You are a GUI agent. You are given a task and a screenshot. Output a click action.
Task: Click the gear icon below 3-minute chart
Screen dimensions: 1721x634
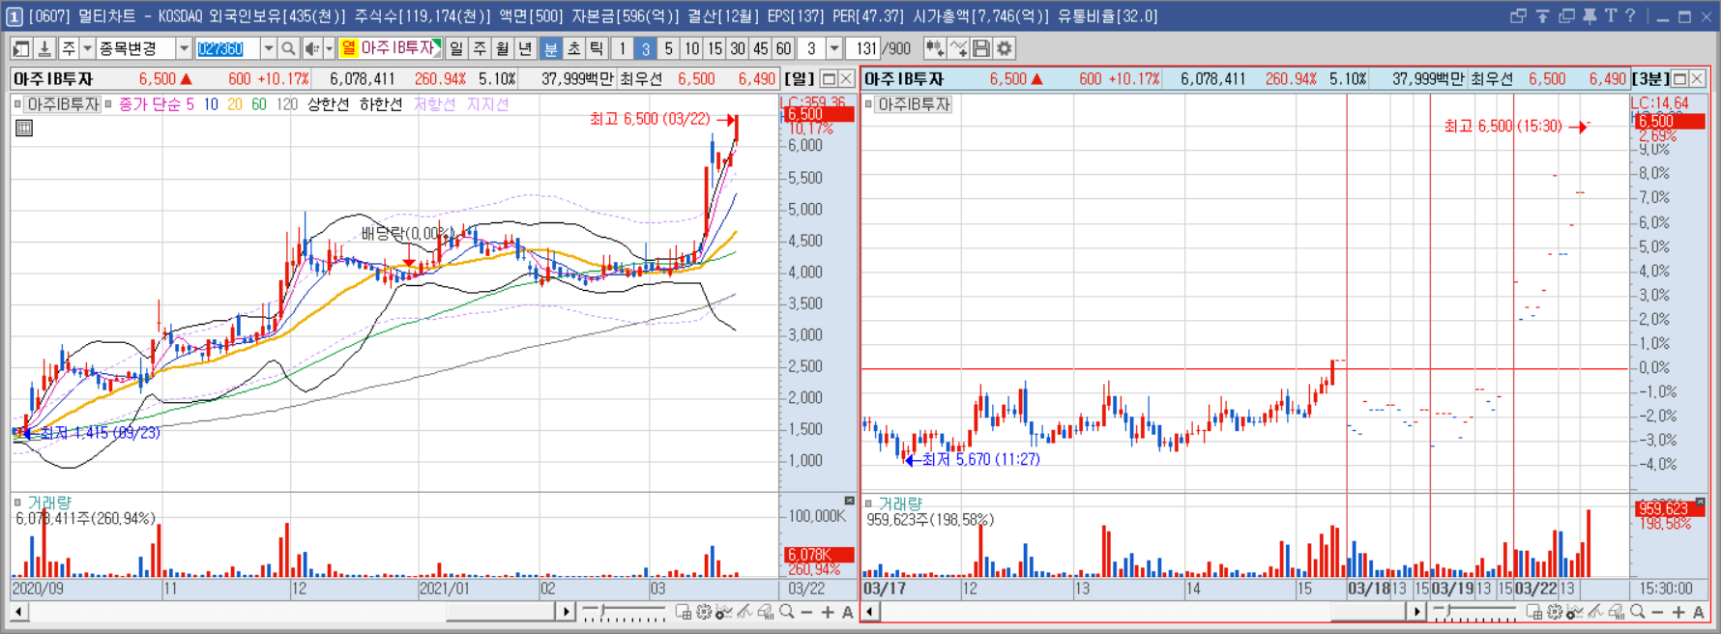coord(1555,612)
